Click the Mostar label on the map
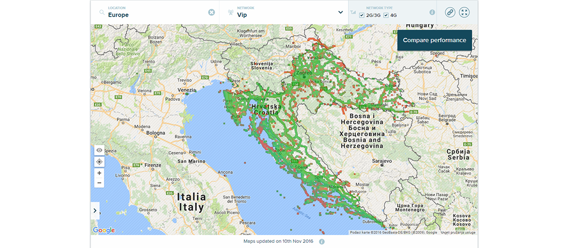The height and width of the screenshot is (248, 574). point(362,185)
